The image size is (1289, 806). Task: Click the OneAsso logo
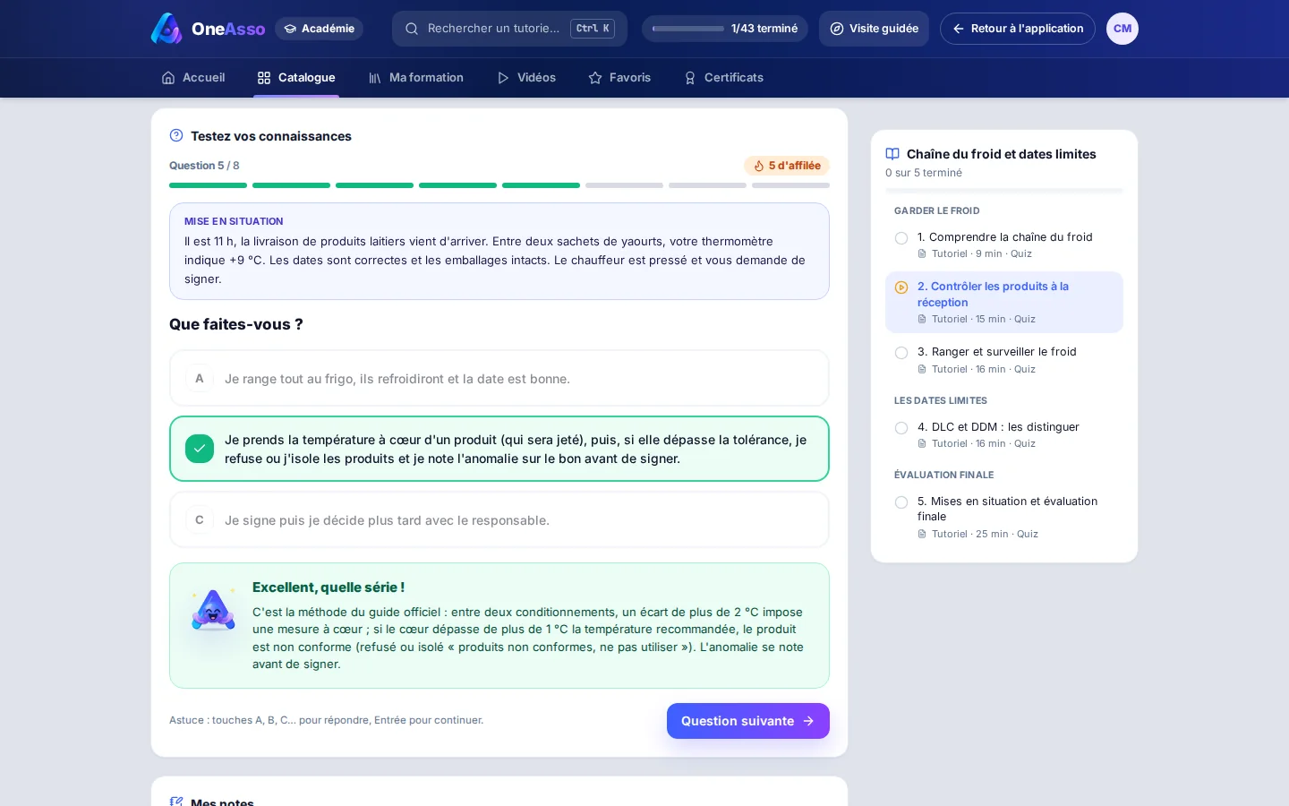click(x=208, y=29)
